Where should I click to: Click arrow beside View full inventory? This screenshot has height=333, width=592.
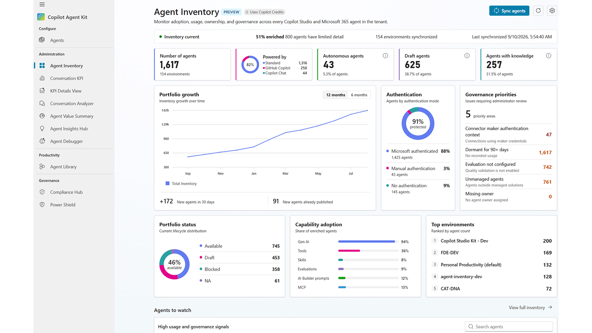click(550, 307)
